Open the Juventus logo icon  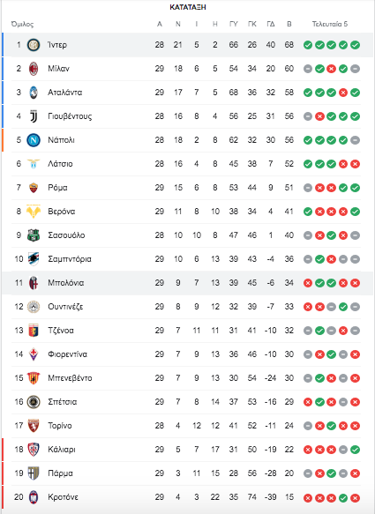34,116
